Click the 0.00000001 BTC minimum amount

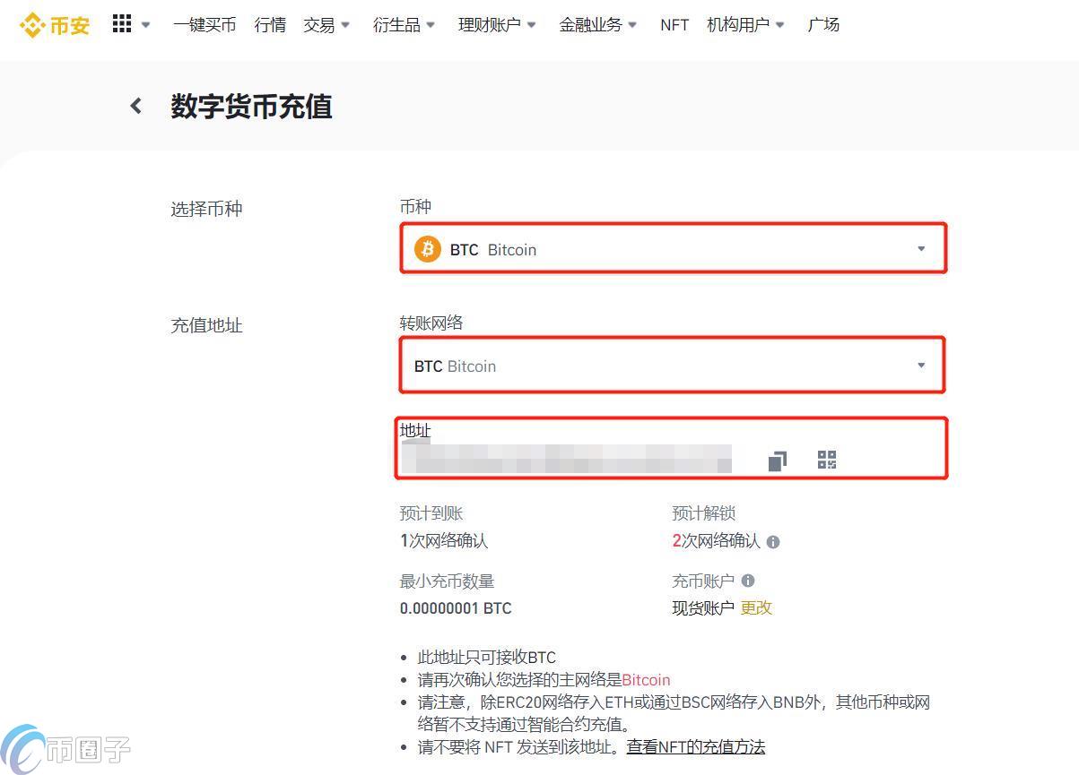tap(456, 608)
